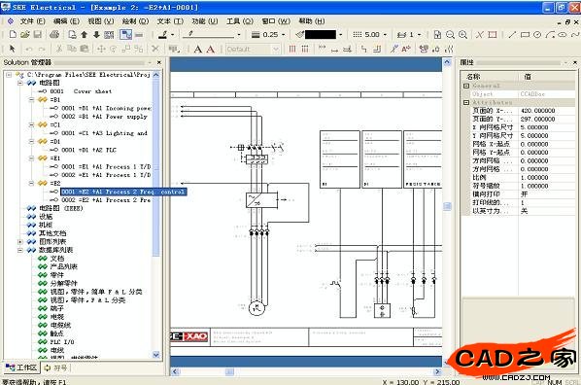Viewport: 581px width, 385px height.
Task: Switch to the 符号 tab
Action: [56, 367]
